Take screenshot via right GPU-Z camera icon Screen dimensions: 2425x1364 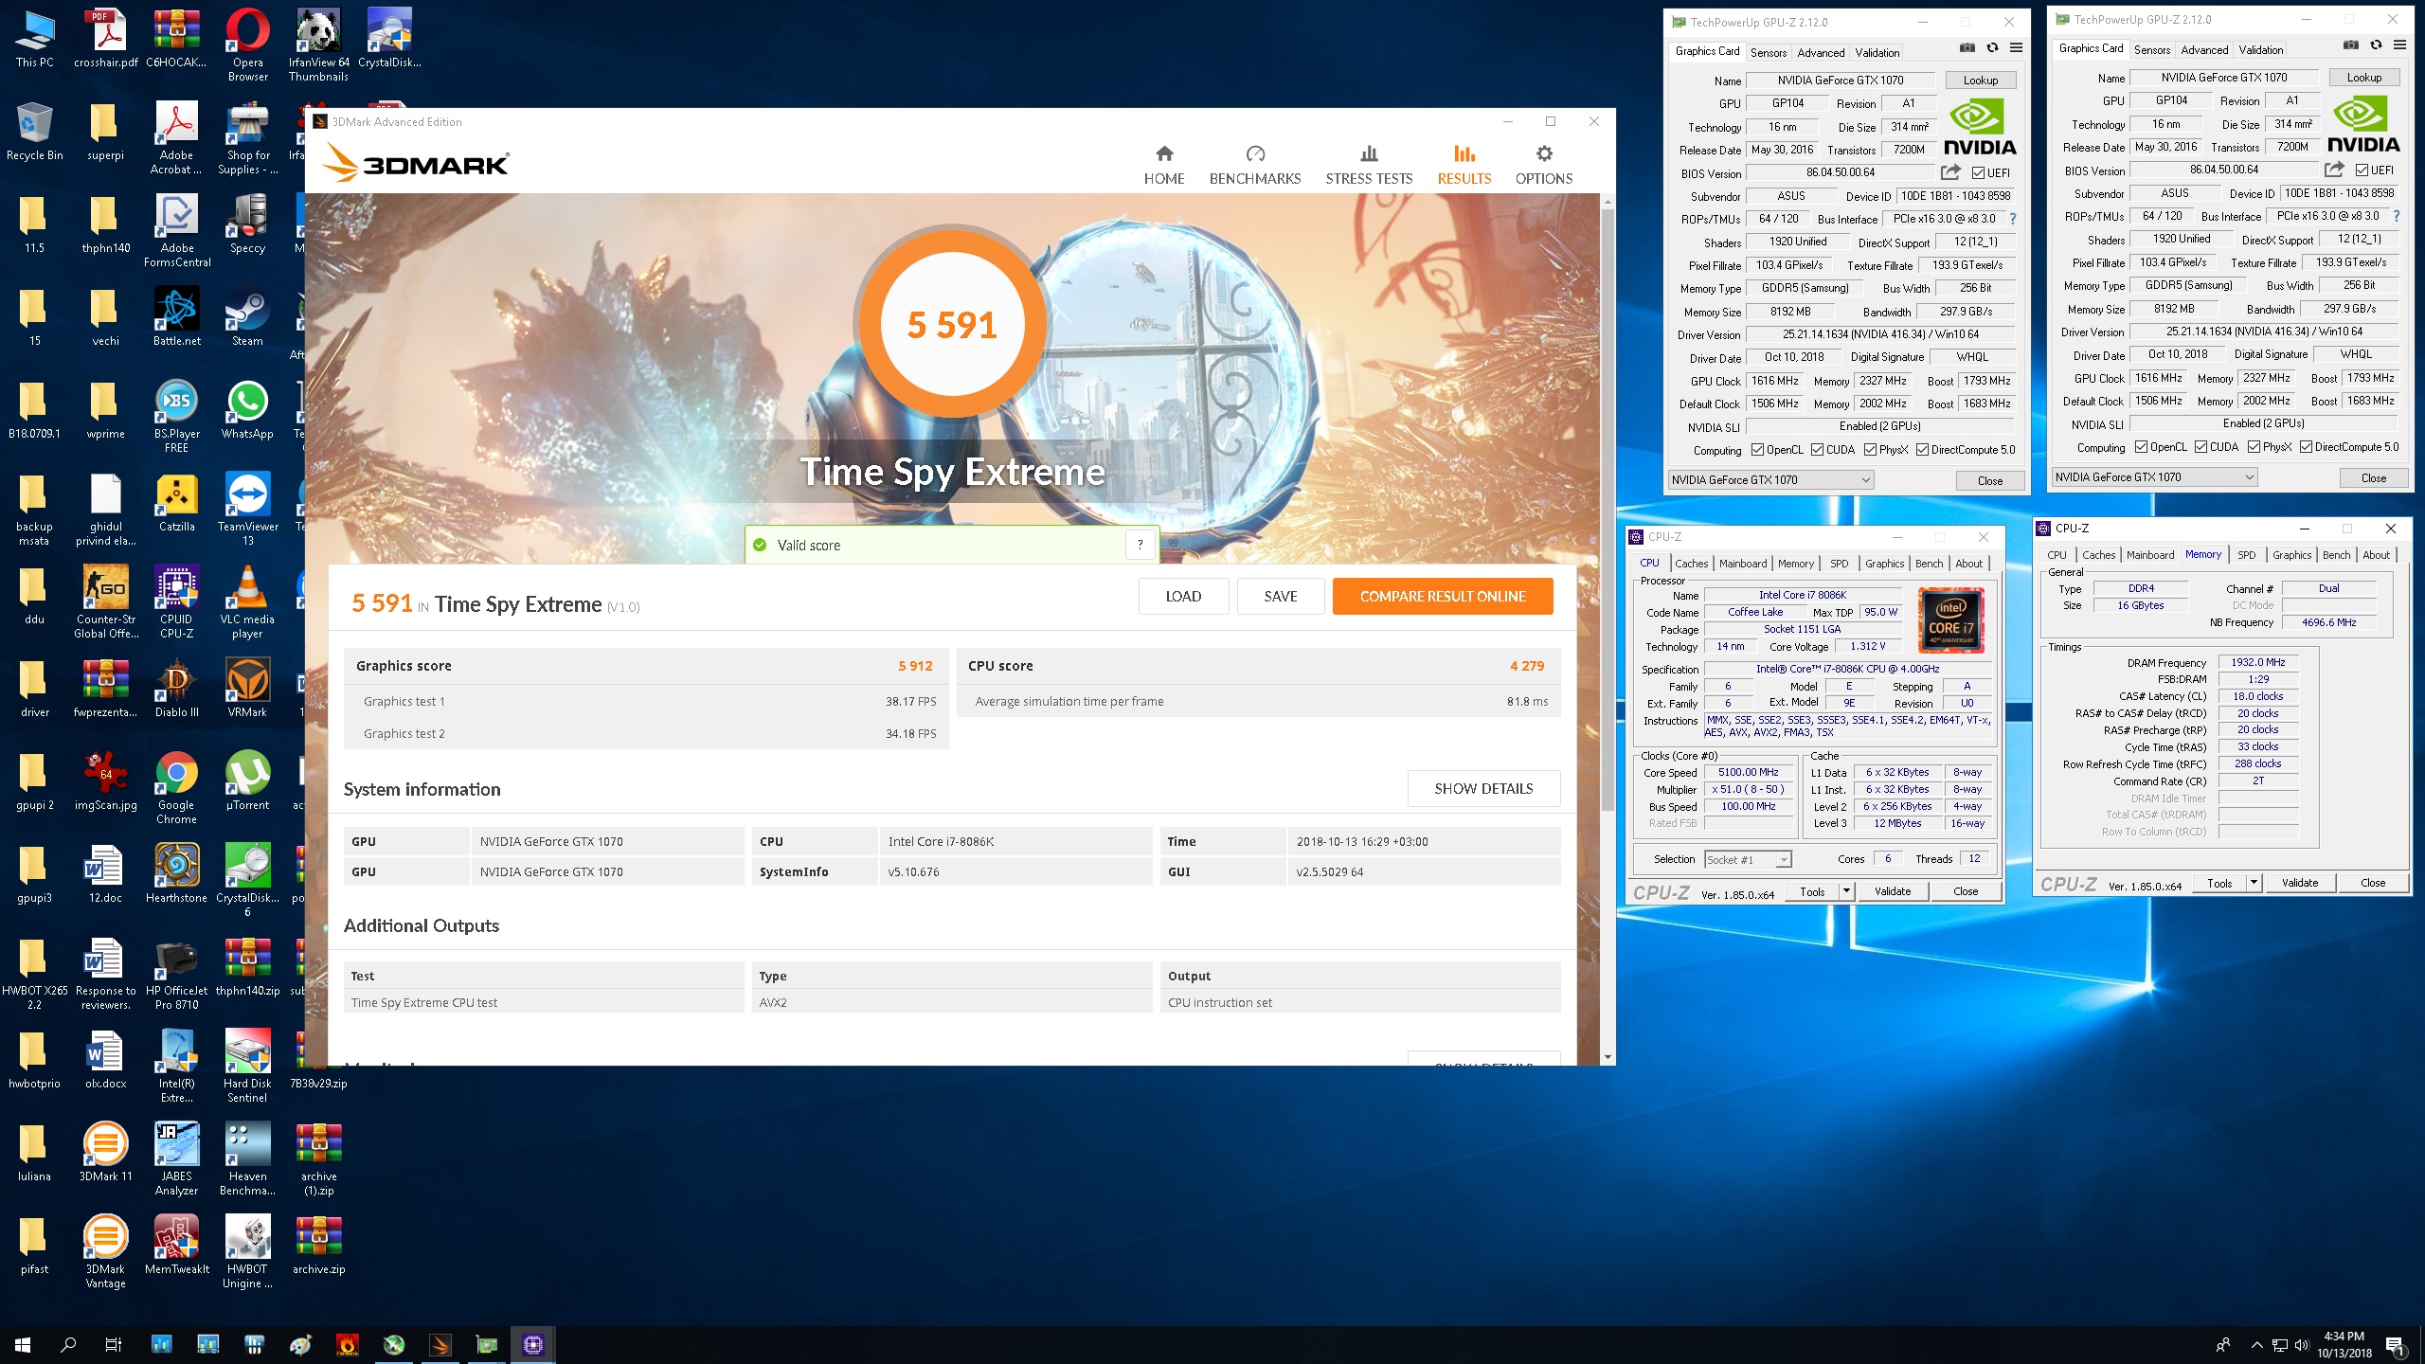click(2351, 45)
